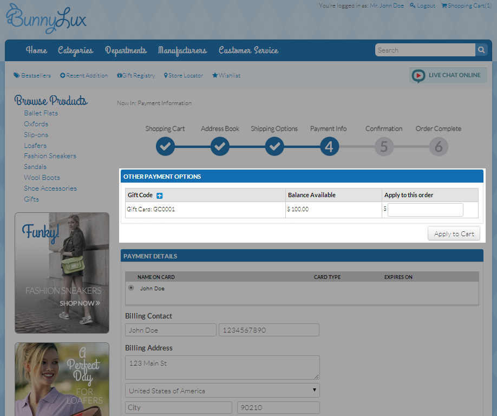Open the Sandals category

point(35,167)
